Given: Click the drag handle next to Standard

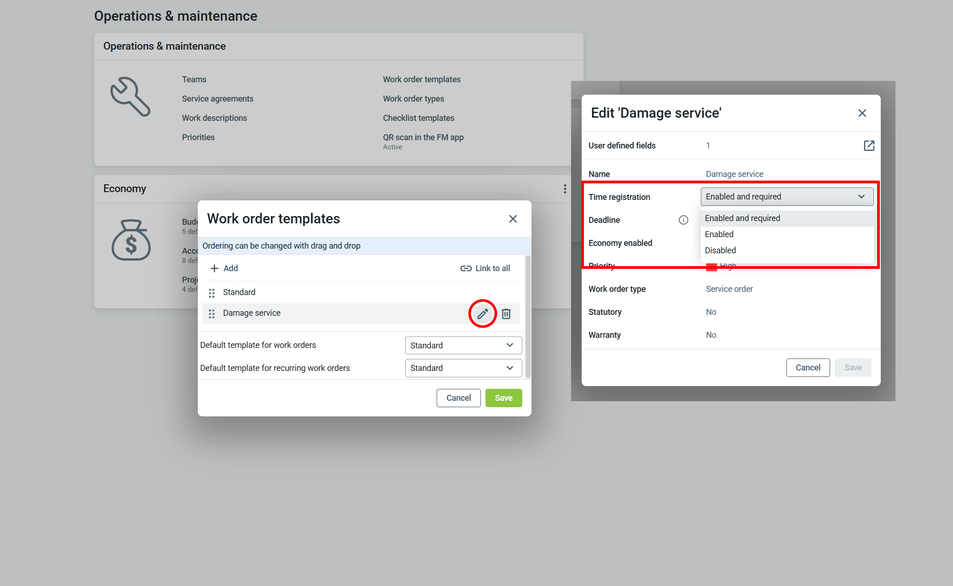Looking at the screenshot, I should coord(212,293).
